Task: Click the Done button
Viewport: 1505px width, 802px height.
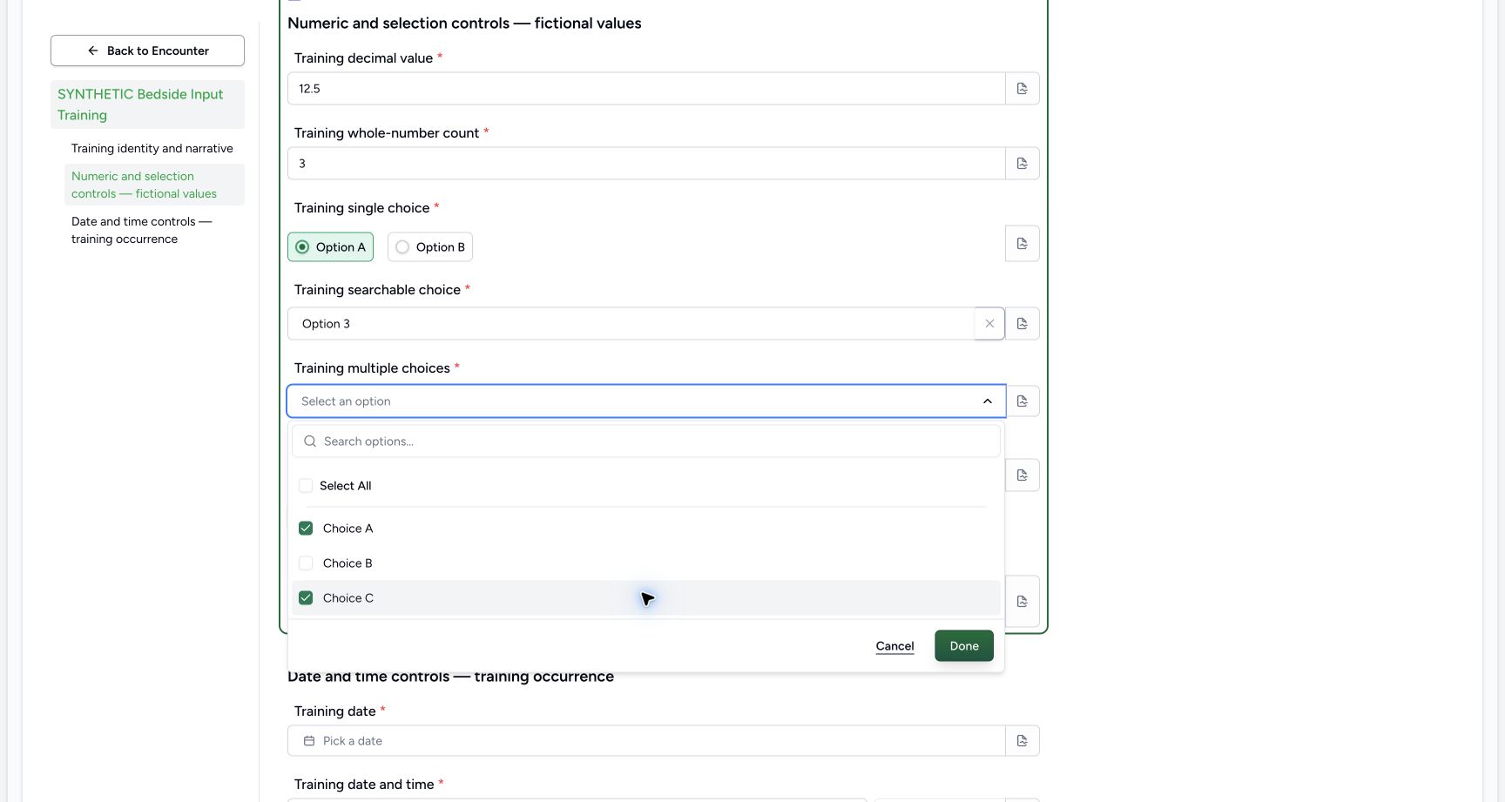Action: click(x=964, y=646)
